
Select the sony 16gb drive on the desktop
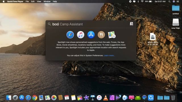pos(176,24)
